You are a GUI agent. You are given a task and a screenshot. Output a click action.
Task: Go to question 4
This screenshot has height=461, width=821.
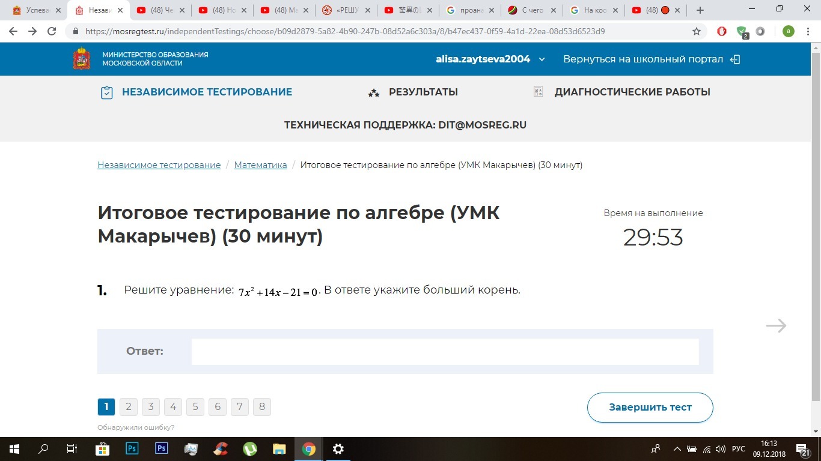(172, 407)
